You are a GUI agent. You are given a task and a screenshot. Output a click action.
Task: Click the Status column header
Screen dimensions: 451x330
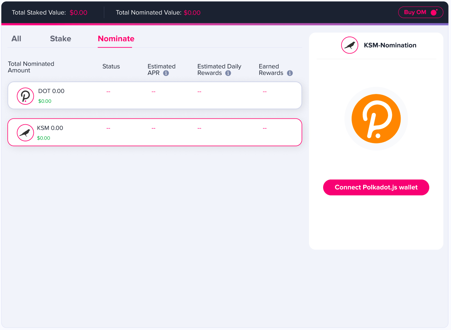click(111, 66)
